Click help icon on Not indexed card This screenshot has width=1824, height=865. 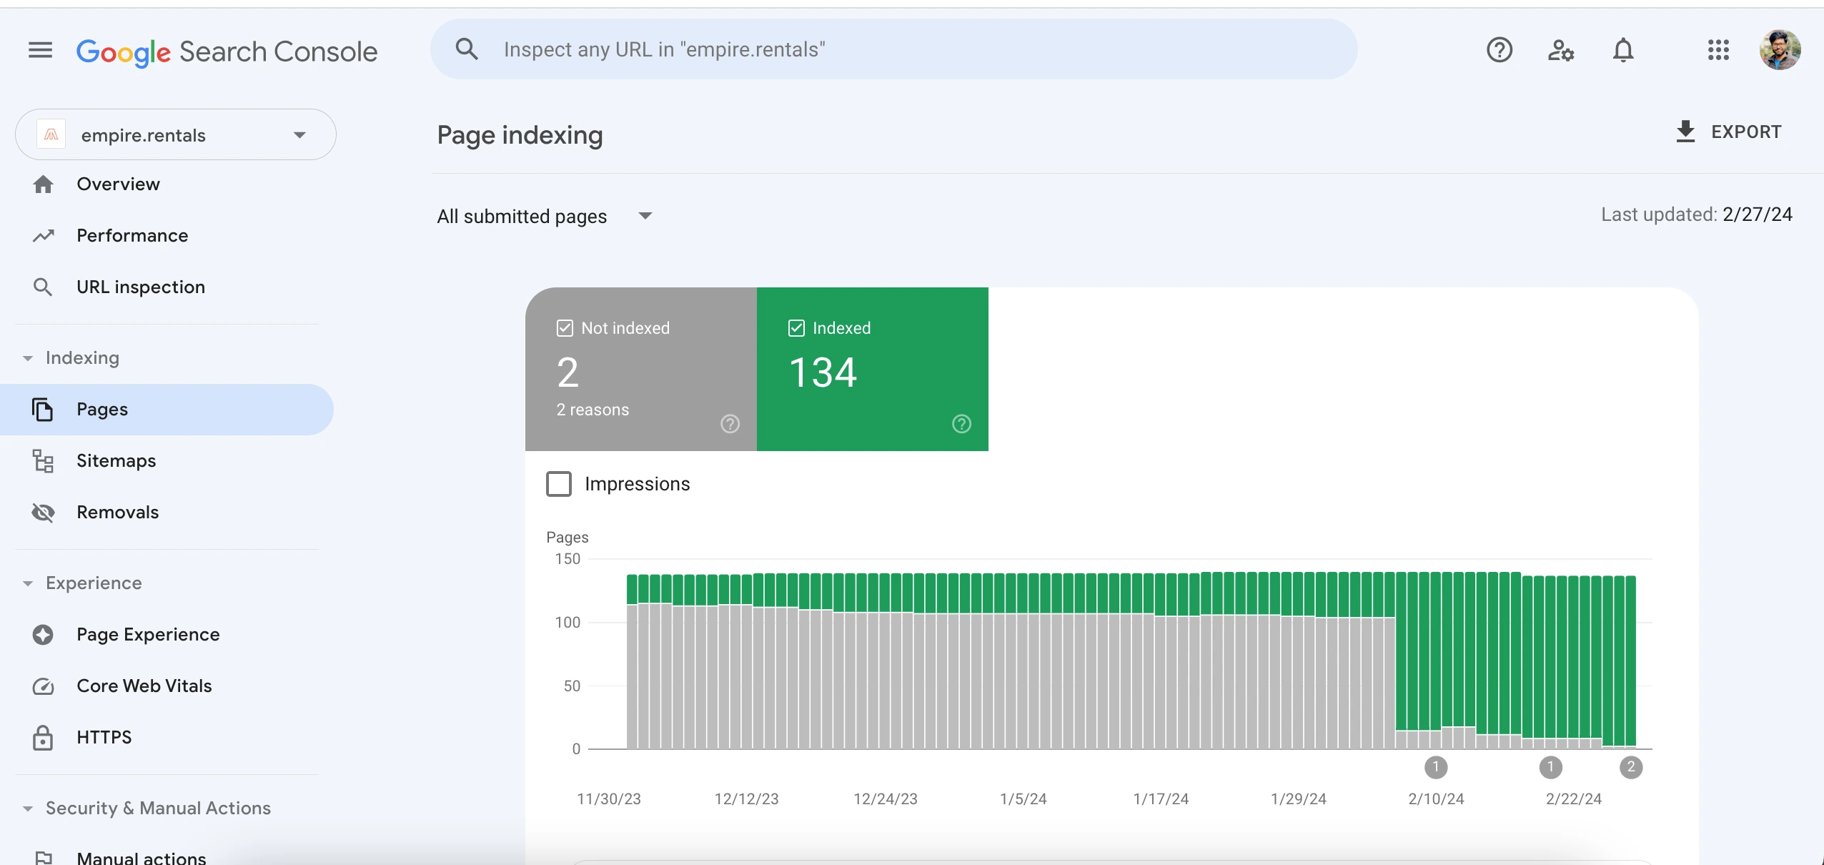pos(730,424)
